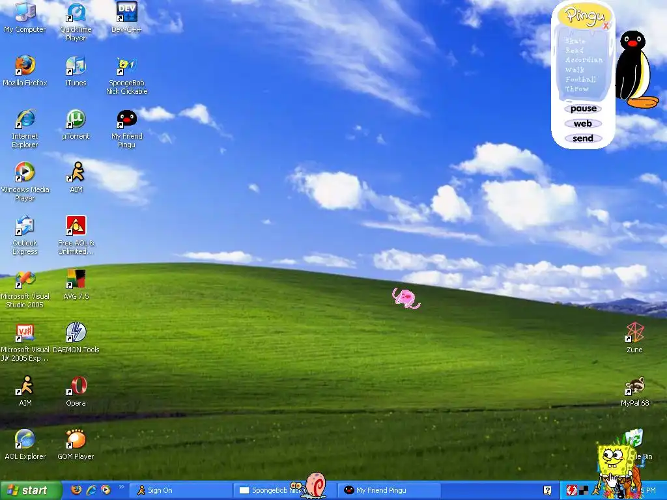Click the pink jellyfish on the desktop
The width and height of the screenshot is (667, 500).
(406, 298)
